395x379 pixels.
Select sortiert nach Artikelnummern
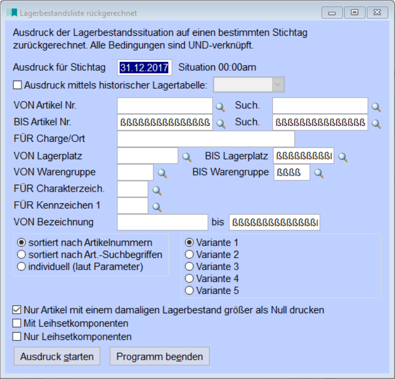pos(21,242)
